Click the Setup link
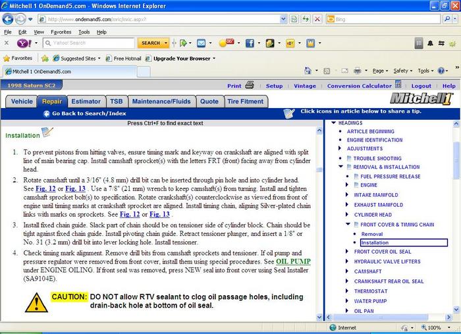The height and width of the screenshot is (334, 461). point(275,86)
